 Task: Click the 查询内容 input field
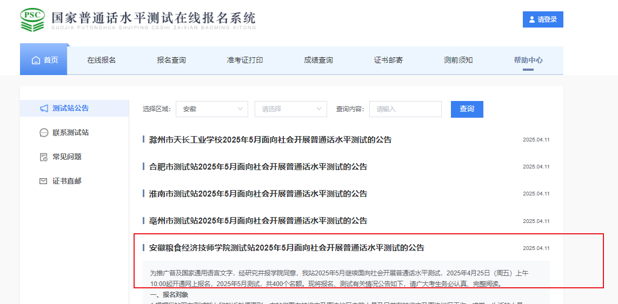pyautogui.click(x=405, y=109)
